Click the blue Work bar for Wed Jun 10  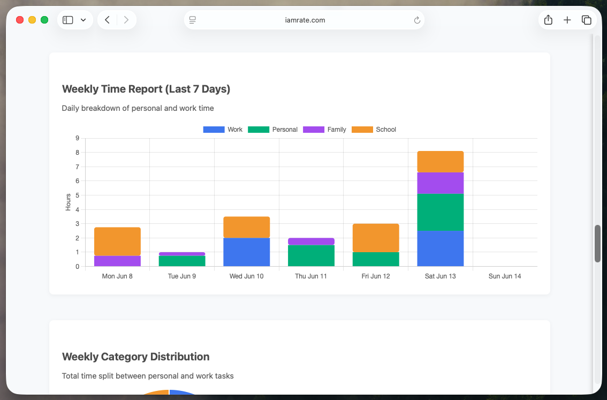coord(247,252)
